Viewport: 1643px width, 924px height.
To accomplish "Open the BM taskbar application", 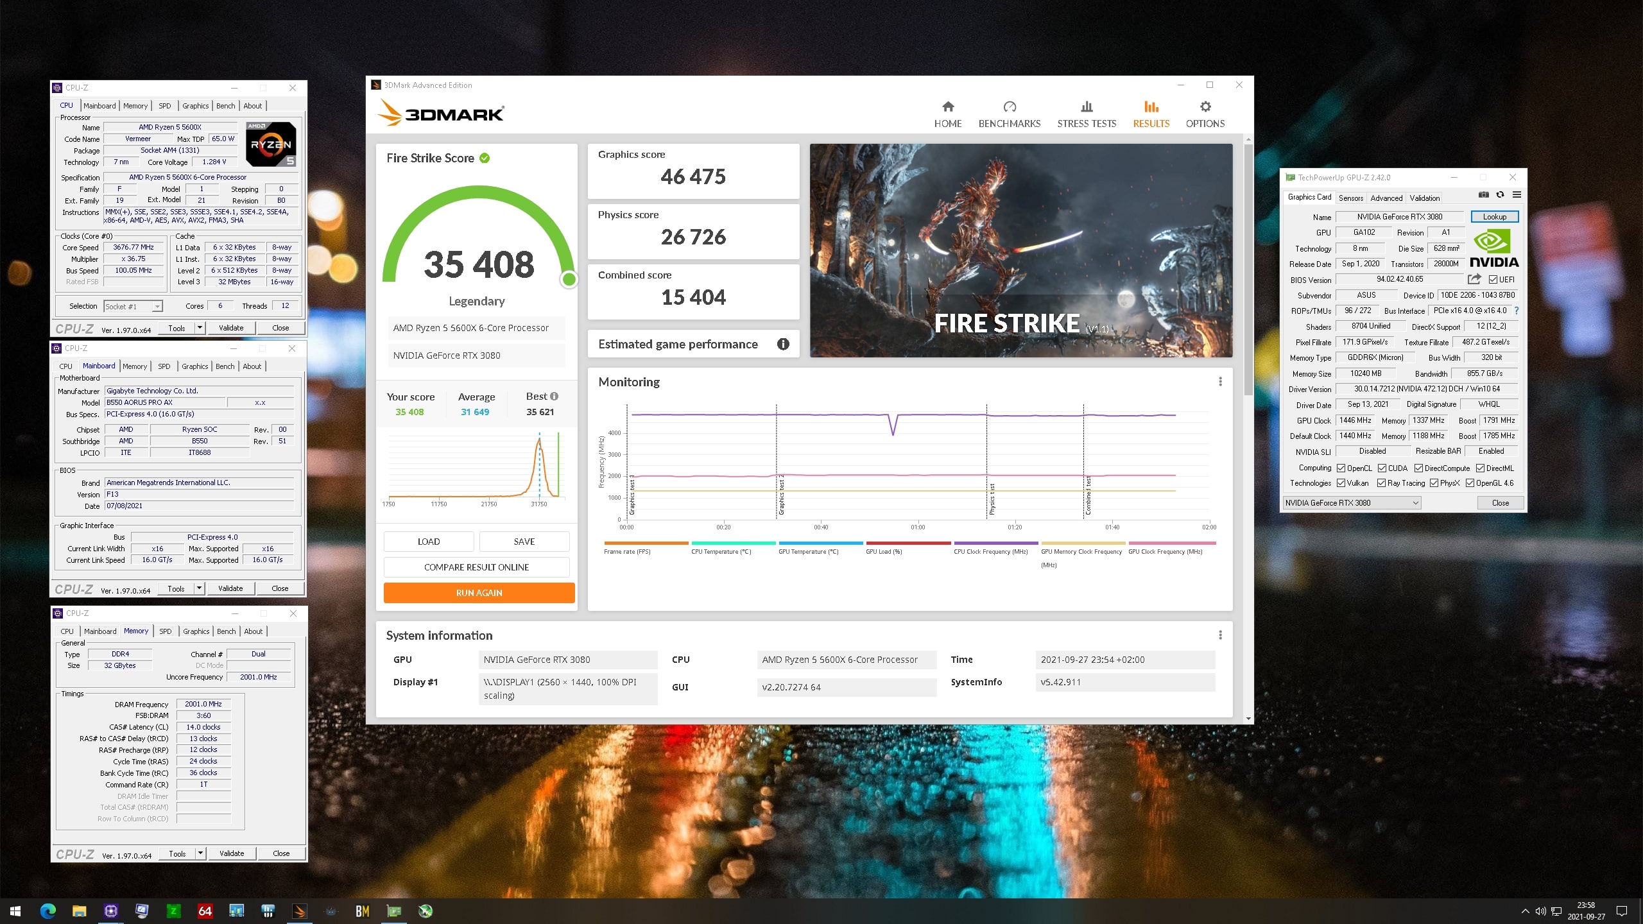I will 363,911.
